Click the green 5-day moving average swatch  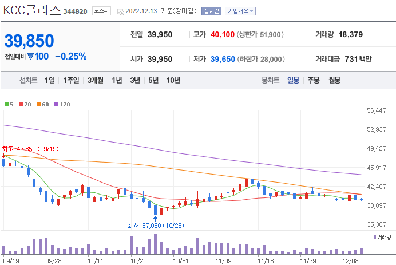click(6, 105)
